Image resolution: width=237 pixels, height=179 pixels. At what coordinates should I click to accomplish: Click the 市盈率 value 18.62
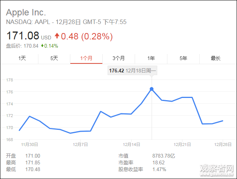(157, 163)
